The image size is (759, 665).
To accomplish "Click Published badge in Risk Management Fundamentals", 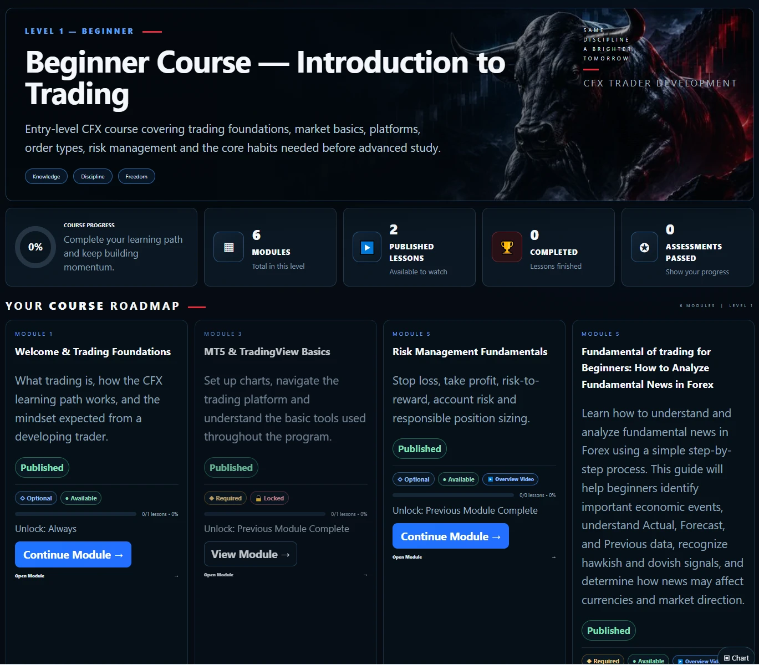I will coord(420,449).
